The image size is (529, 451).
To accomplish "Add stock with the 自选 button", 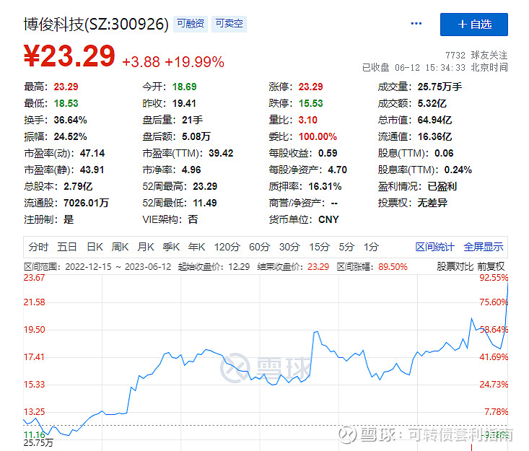I will point(473,25).
